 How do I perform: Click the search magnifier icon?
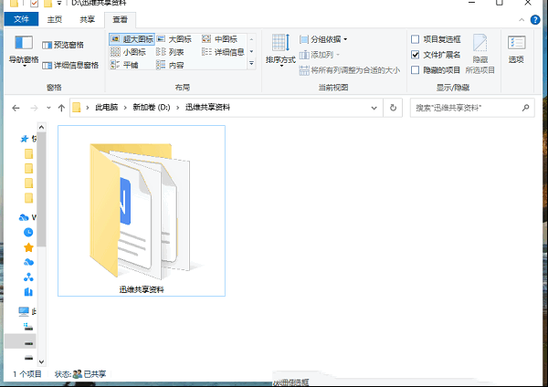click(x=525, y=108)
